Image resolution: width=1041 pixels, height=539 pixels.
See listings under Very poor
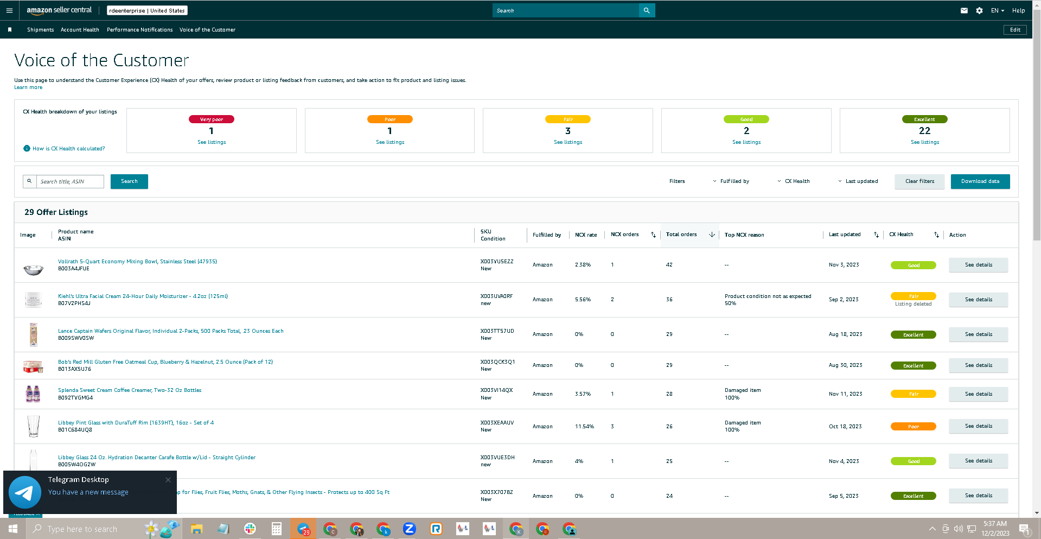(212, 142)
